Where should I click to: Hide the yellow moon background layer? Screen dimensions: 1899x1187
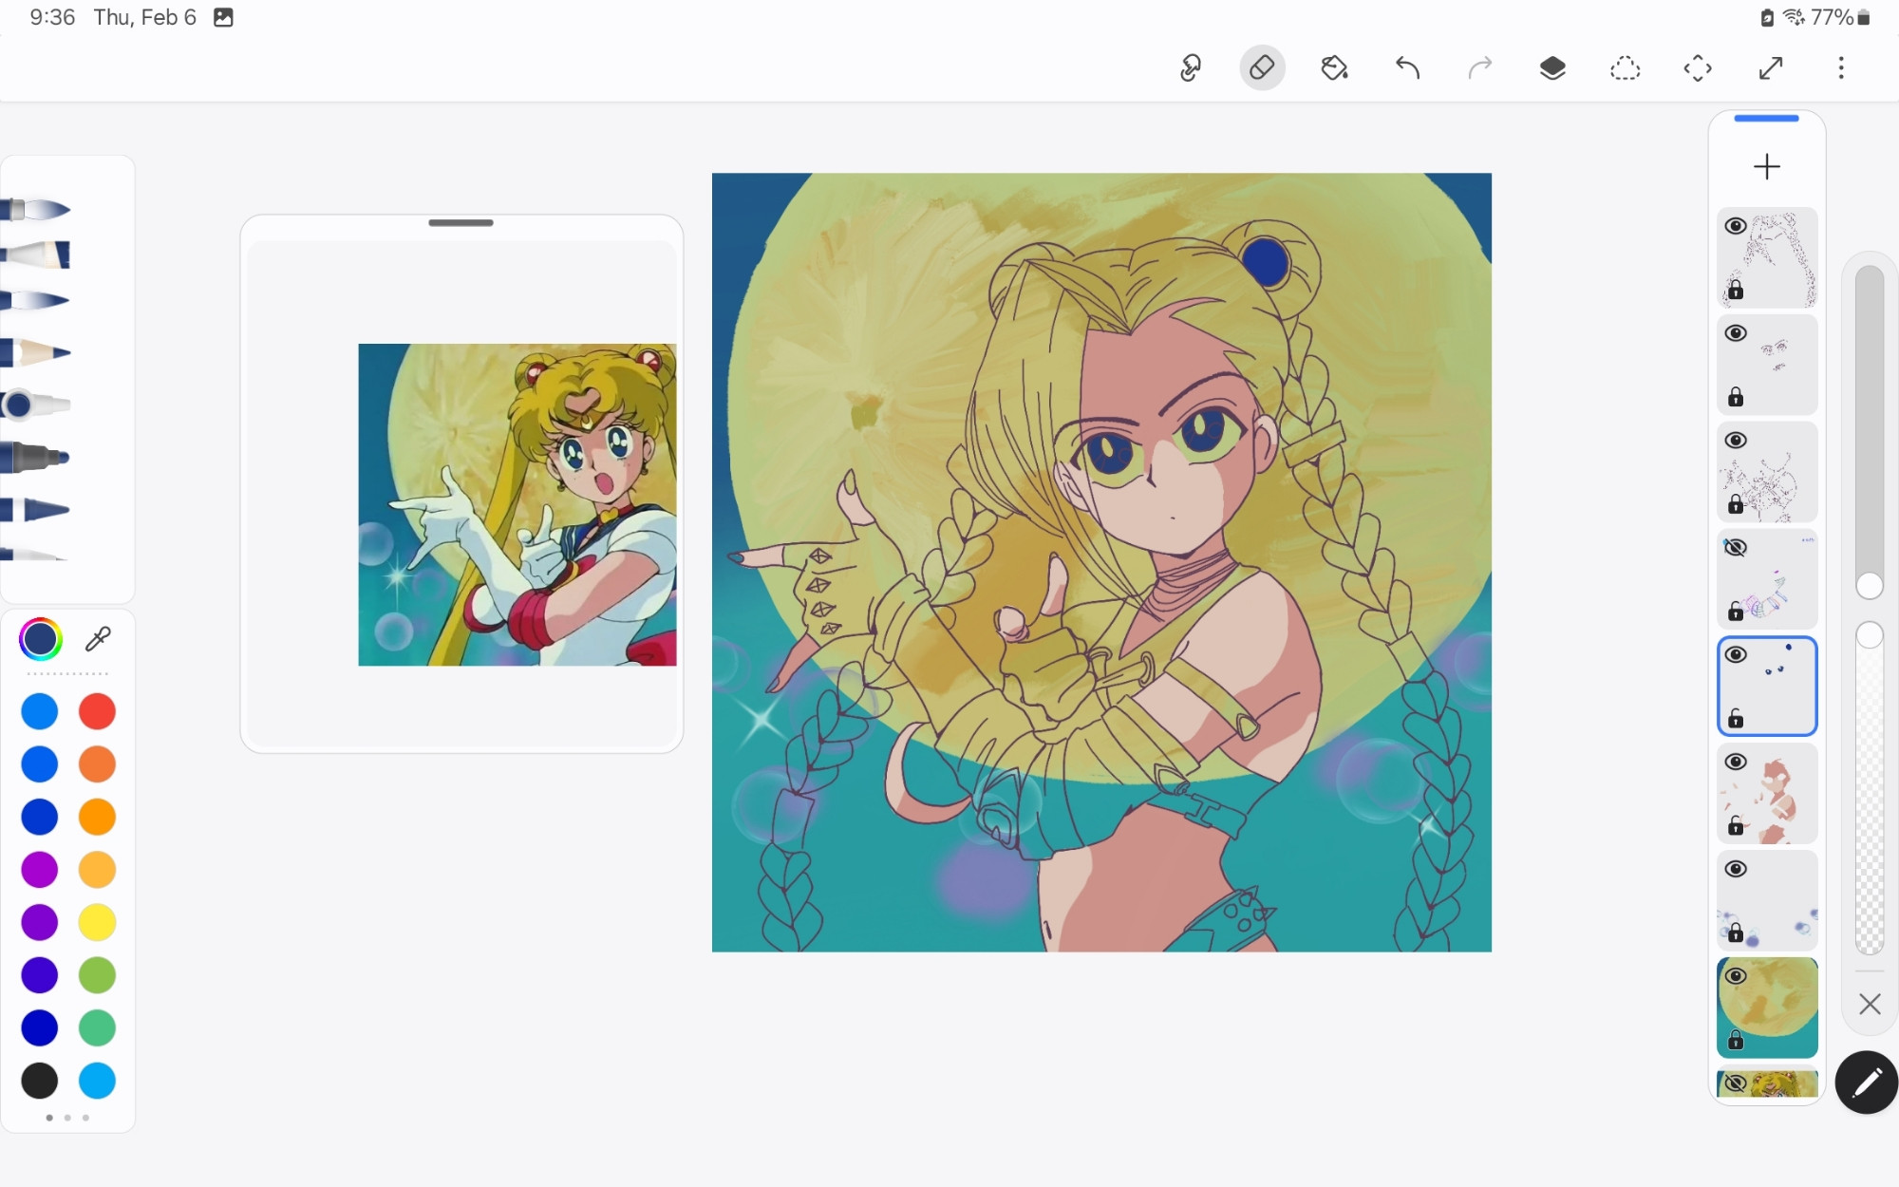(1736, 977)
